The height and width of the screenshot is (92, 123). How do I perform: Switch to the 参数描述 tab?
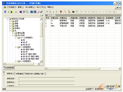pyautogui.click(x=20, y=74)
